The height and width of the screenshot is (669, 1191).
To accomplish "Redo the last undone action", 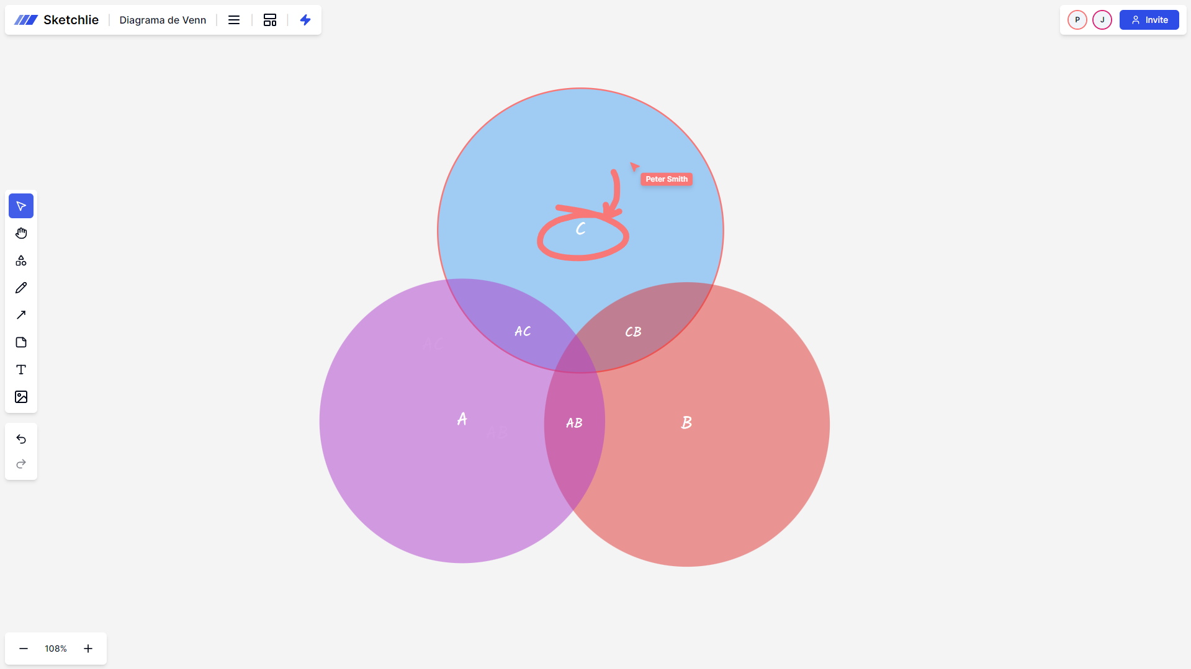I will tap(20, 463).
